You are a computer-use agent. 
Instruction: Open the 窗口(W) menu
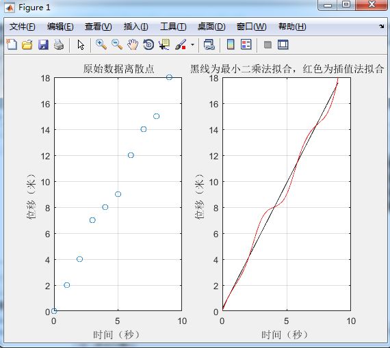(252, 27)
